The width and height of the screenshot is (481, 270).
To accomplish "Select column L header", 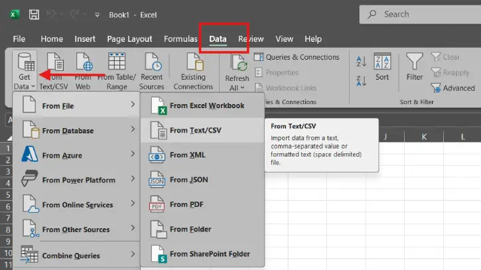I will point(462,137).
